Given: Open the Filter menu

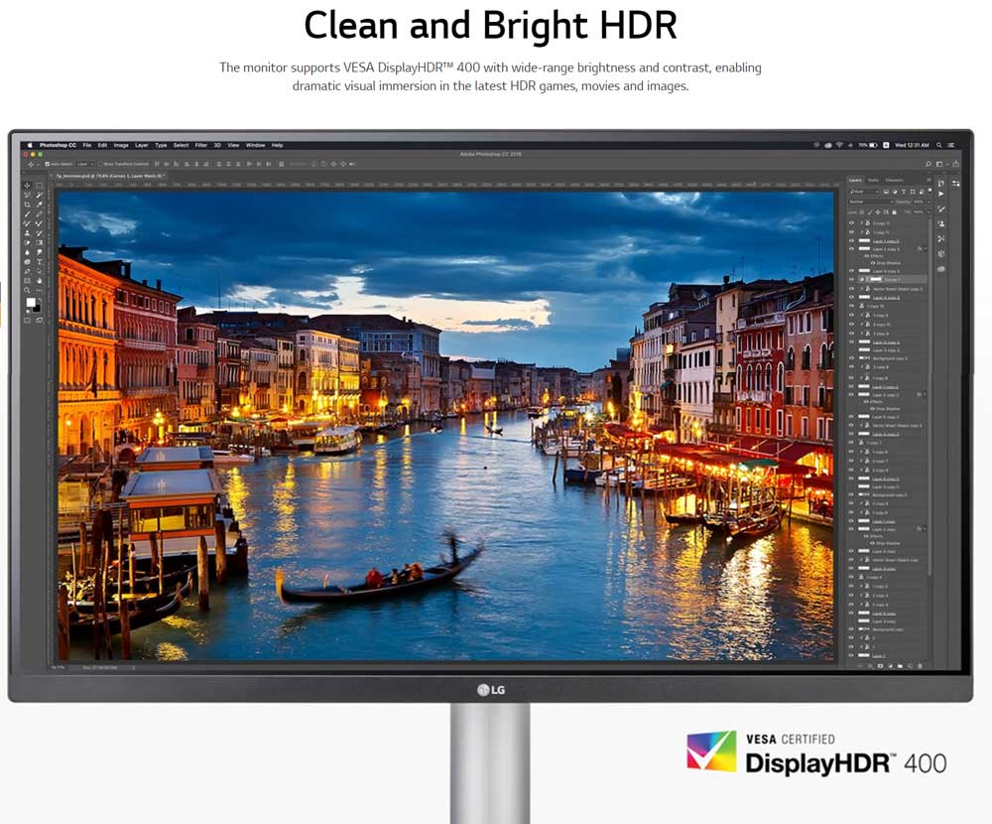Looking at the screenshot, I should coord(201,145).
